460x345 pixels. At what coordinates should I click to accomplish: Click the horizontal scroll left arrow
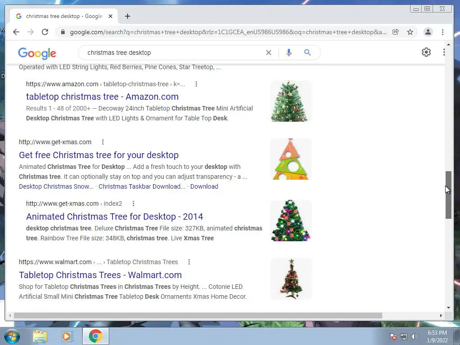point(10,316)
